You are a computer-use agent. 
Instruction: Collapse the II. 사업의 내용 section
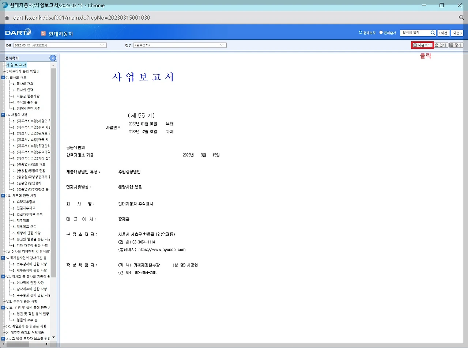tap(3, 115)
